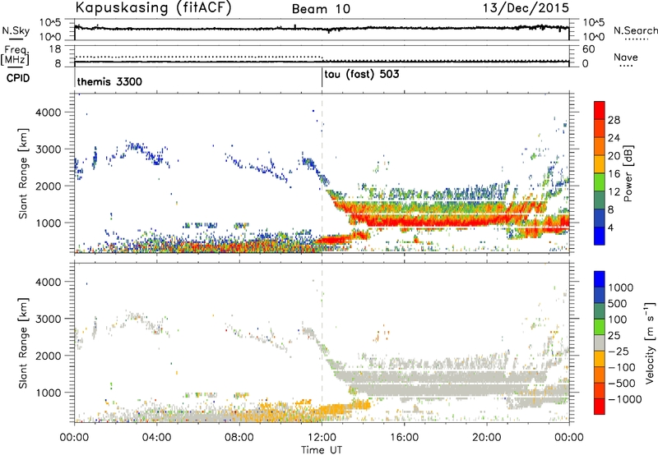
Task: Click the 24 dB colorbar tick label
Action: [614, 138]
